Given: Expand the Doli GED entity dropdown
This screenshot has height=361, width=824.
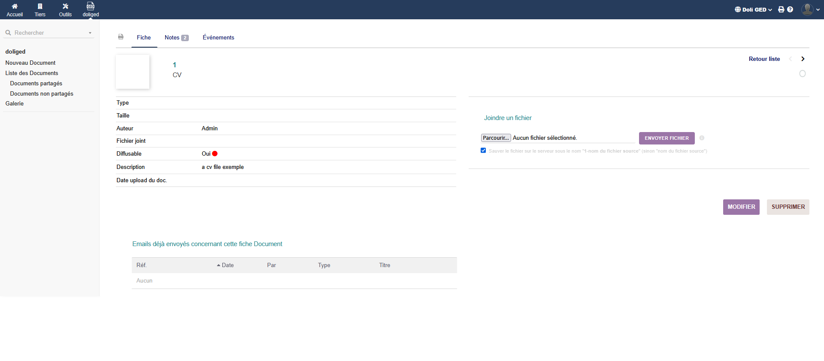Looking at the screenshot, I should [x=754, y=9].
